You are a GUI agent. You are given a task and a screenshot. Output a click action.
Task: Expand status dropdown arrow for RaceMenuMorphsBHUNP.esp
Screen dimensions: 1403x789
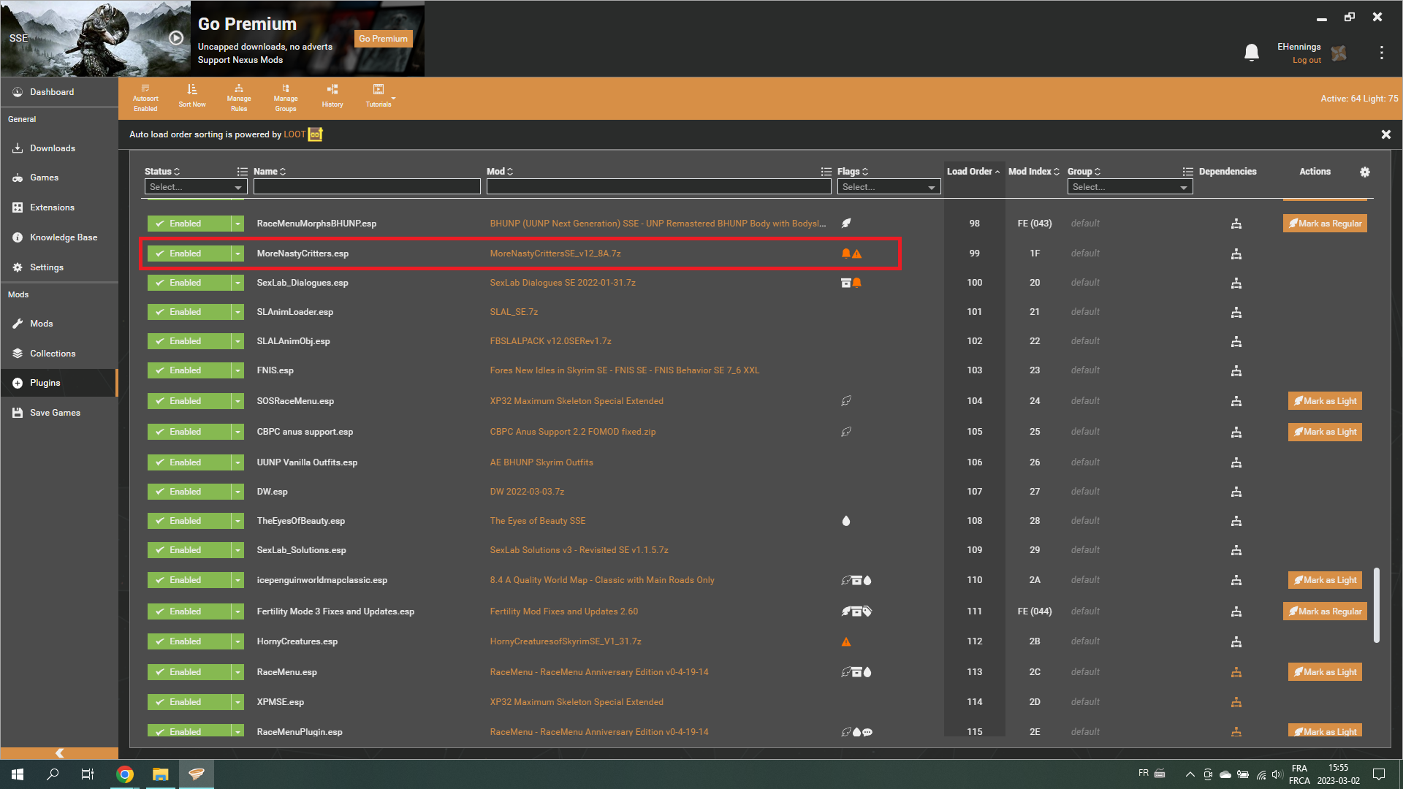237,224
